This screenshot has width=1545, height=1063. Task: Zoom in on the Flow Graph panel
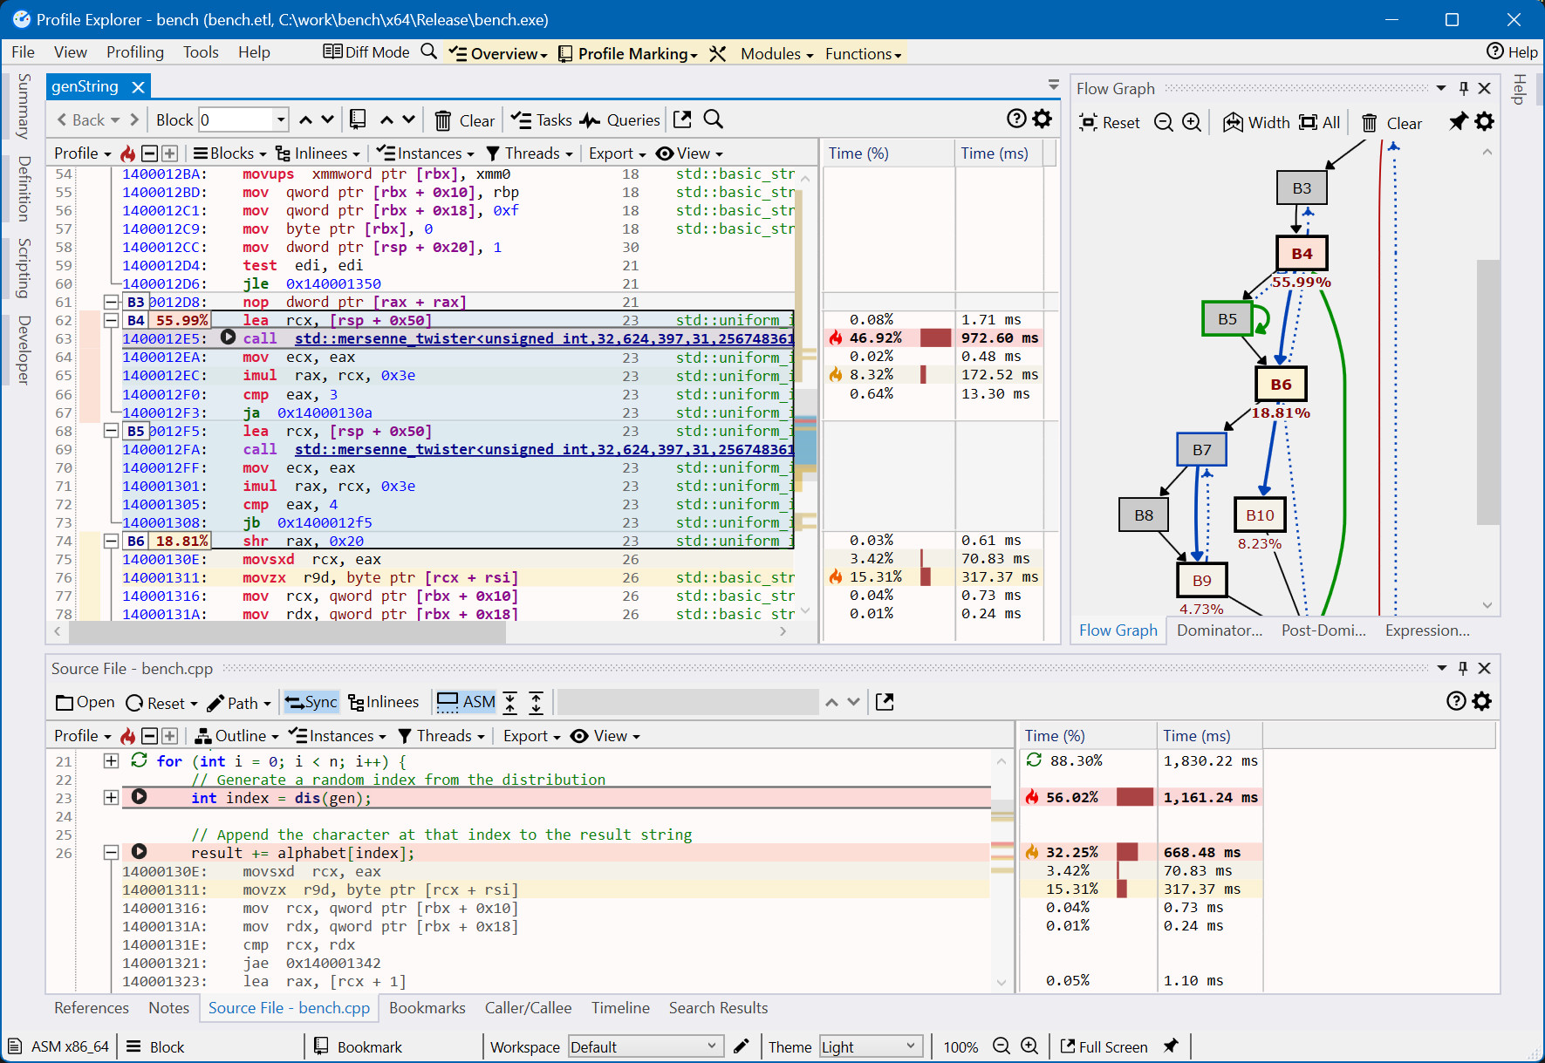click(x=1192, y=123)
